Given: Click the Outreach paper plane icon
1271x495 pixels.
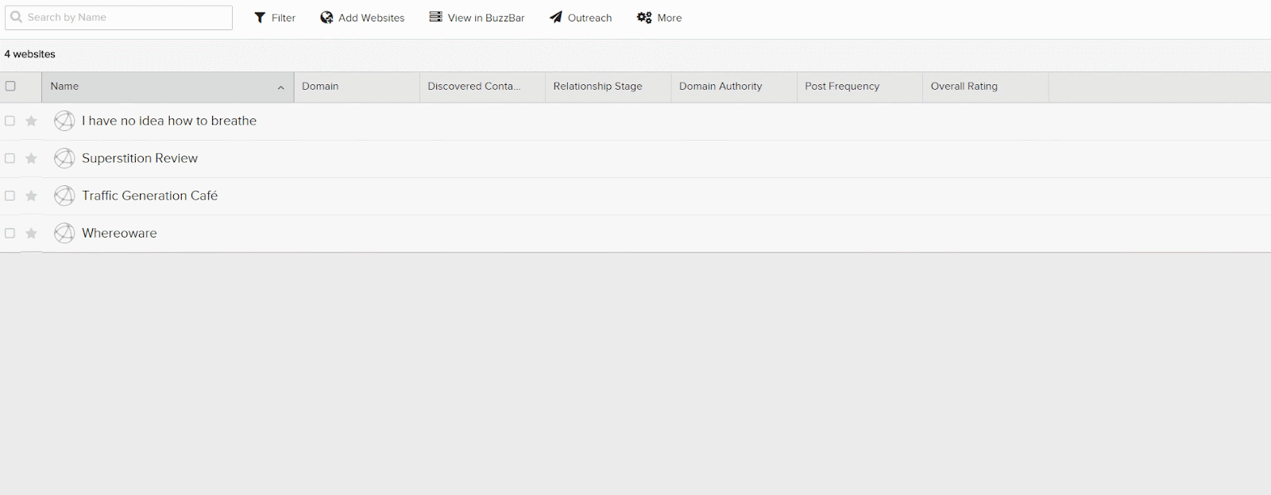Looking at the screenshot, I should point(556,17).
